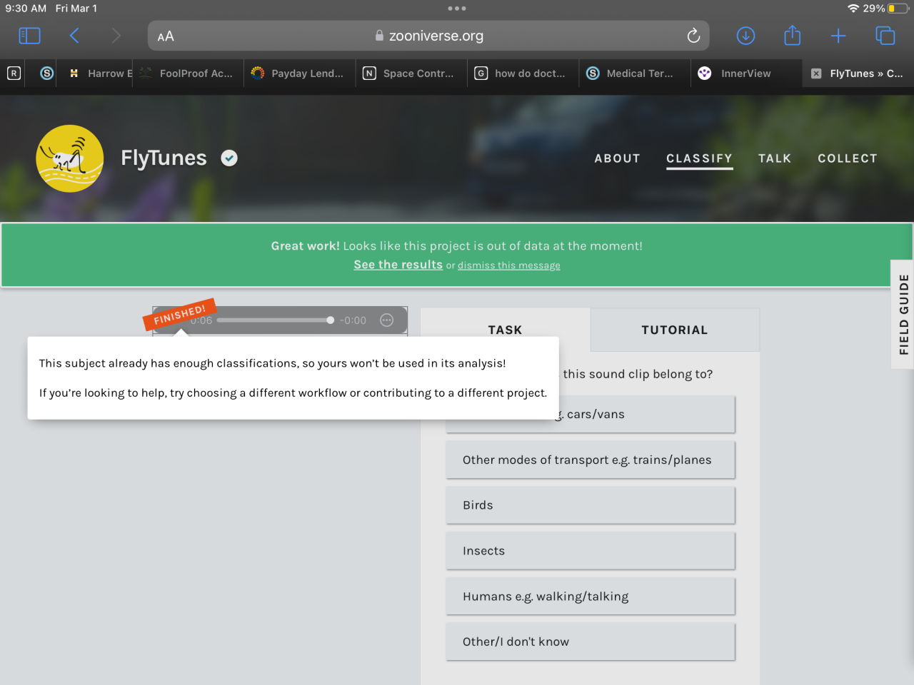914x685 pixels.
Task: Open the Share sheet icon
Action: 793,35
